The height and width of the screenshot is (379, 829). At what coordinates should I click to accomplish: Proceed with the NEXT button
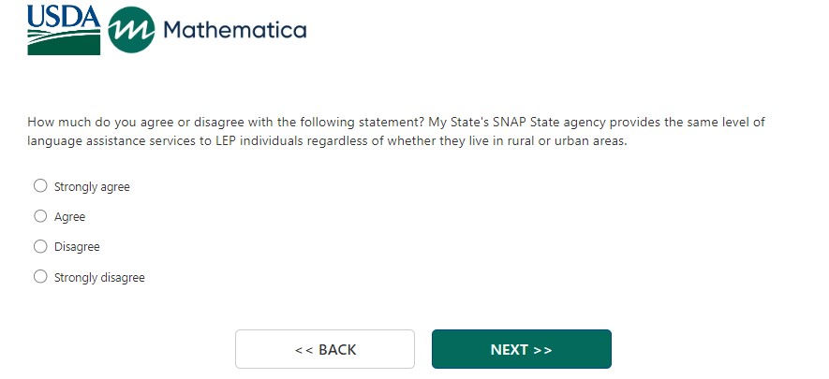(521, 349)
